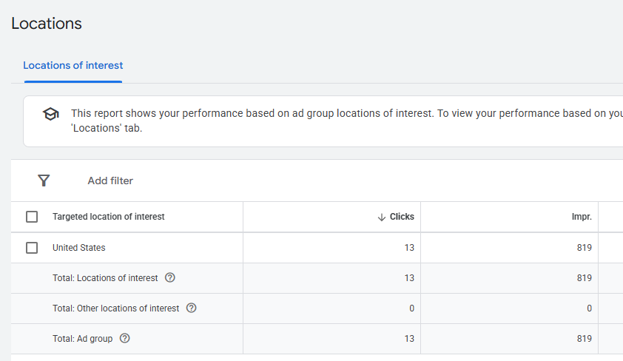623x361 pixels.
Task: Click United States clicks value 13
Action: tap(409, 248)
